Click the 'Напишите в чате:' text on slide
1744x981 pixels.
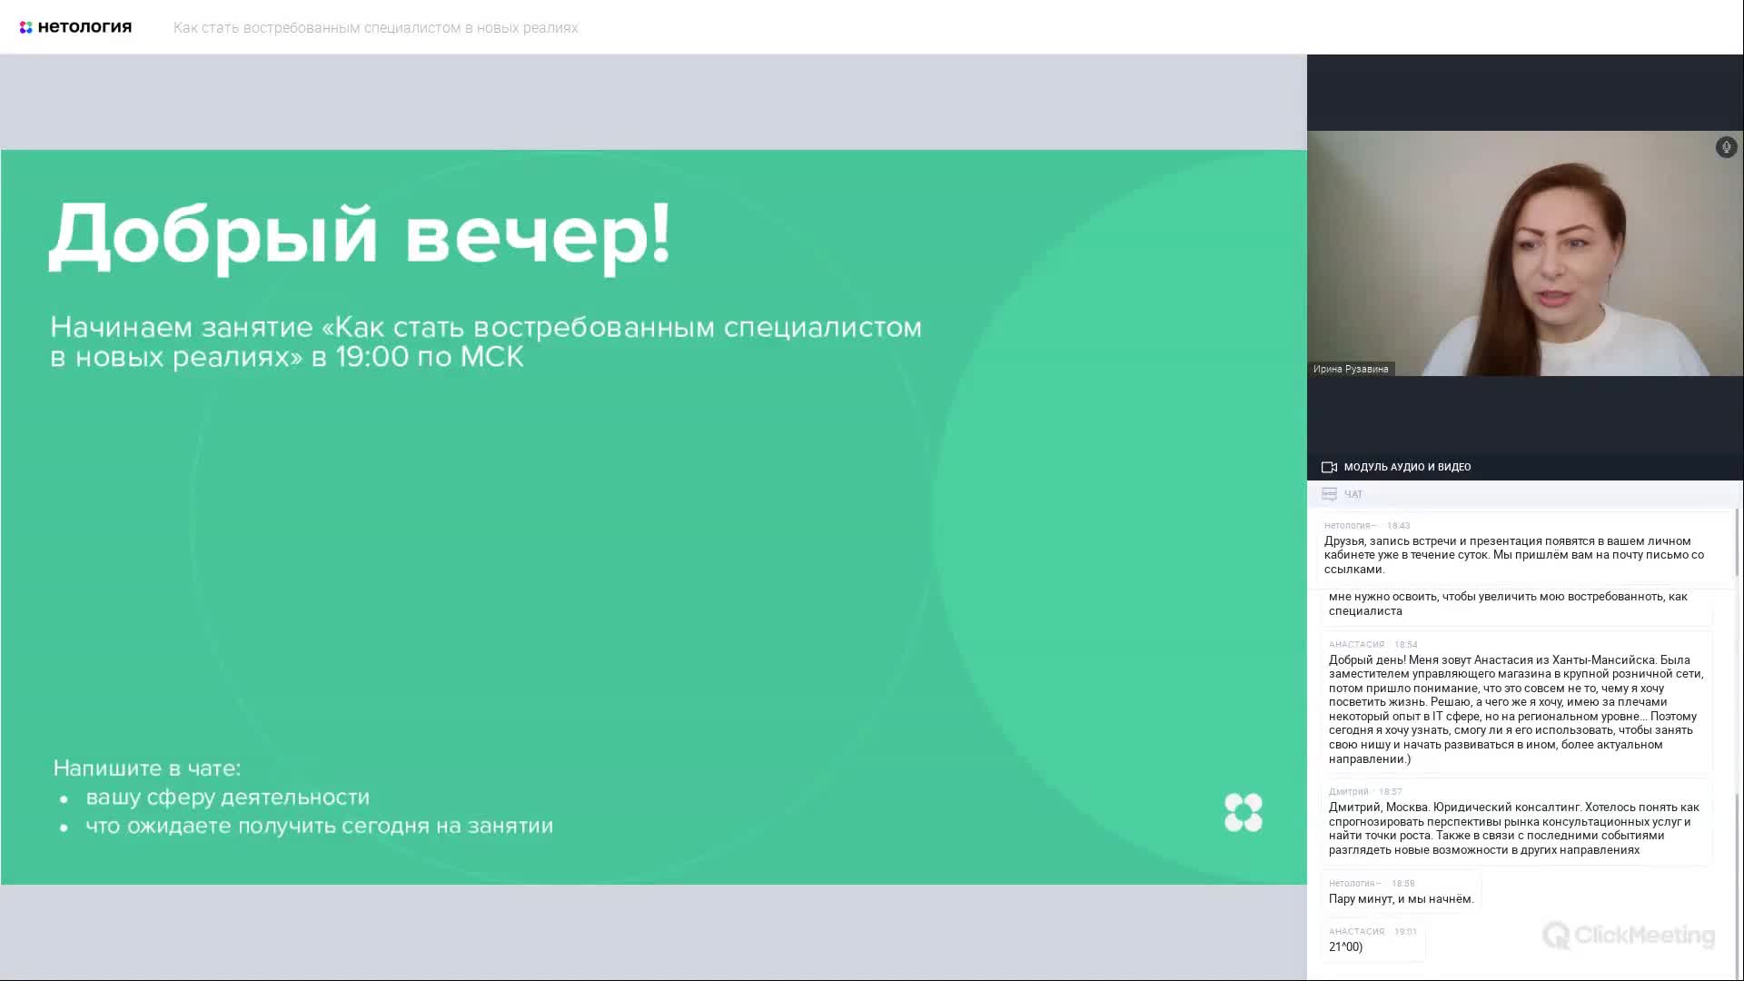tap(146, 768)
